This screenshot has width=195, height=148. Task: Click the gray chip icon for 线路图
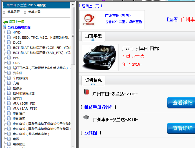coord(86,117)
